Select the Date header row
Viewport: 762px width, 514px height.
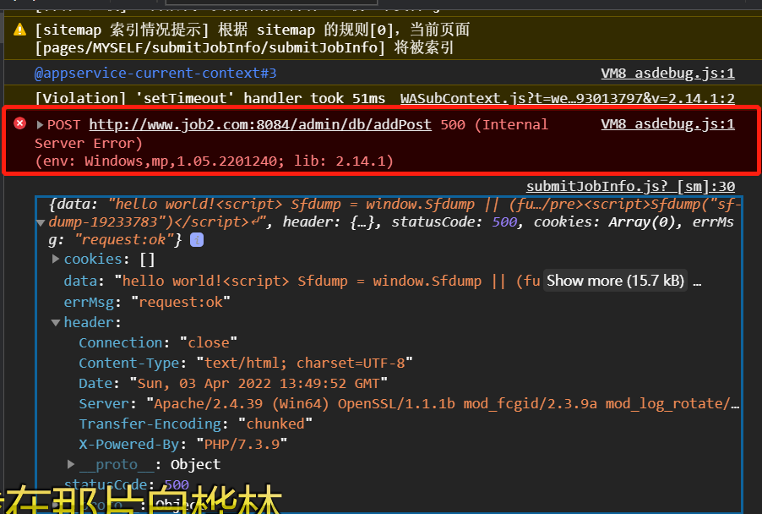point(233,384)
